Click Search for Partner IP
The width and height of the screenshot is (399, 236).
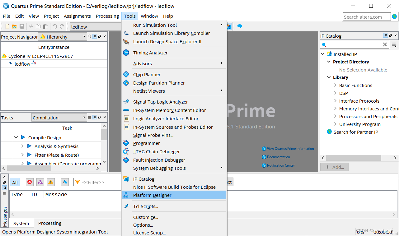(x=356, y=132)
